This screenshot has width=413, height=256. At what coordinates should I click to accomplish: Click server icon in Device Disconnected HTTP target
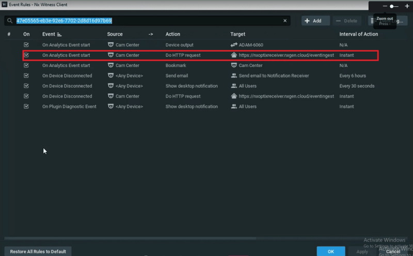point(234,96)
